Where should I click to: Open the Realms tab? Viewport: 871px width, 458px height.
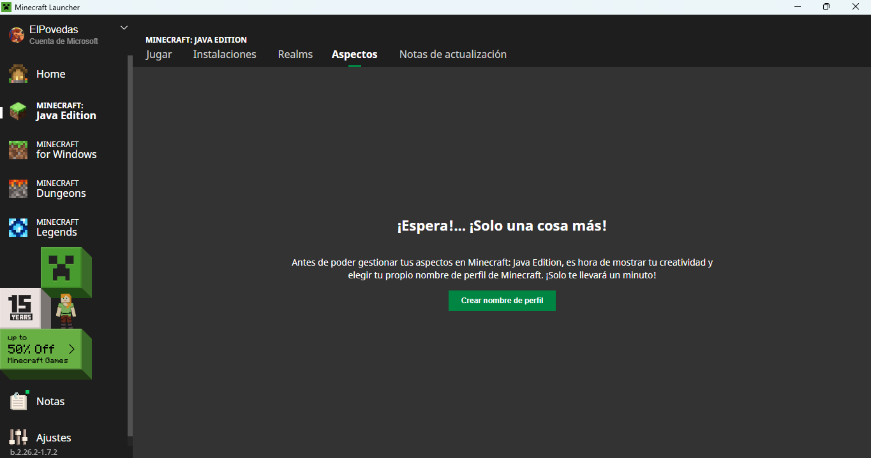click(295, 54)
